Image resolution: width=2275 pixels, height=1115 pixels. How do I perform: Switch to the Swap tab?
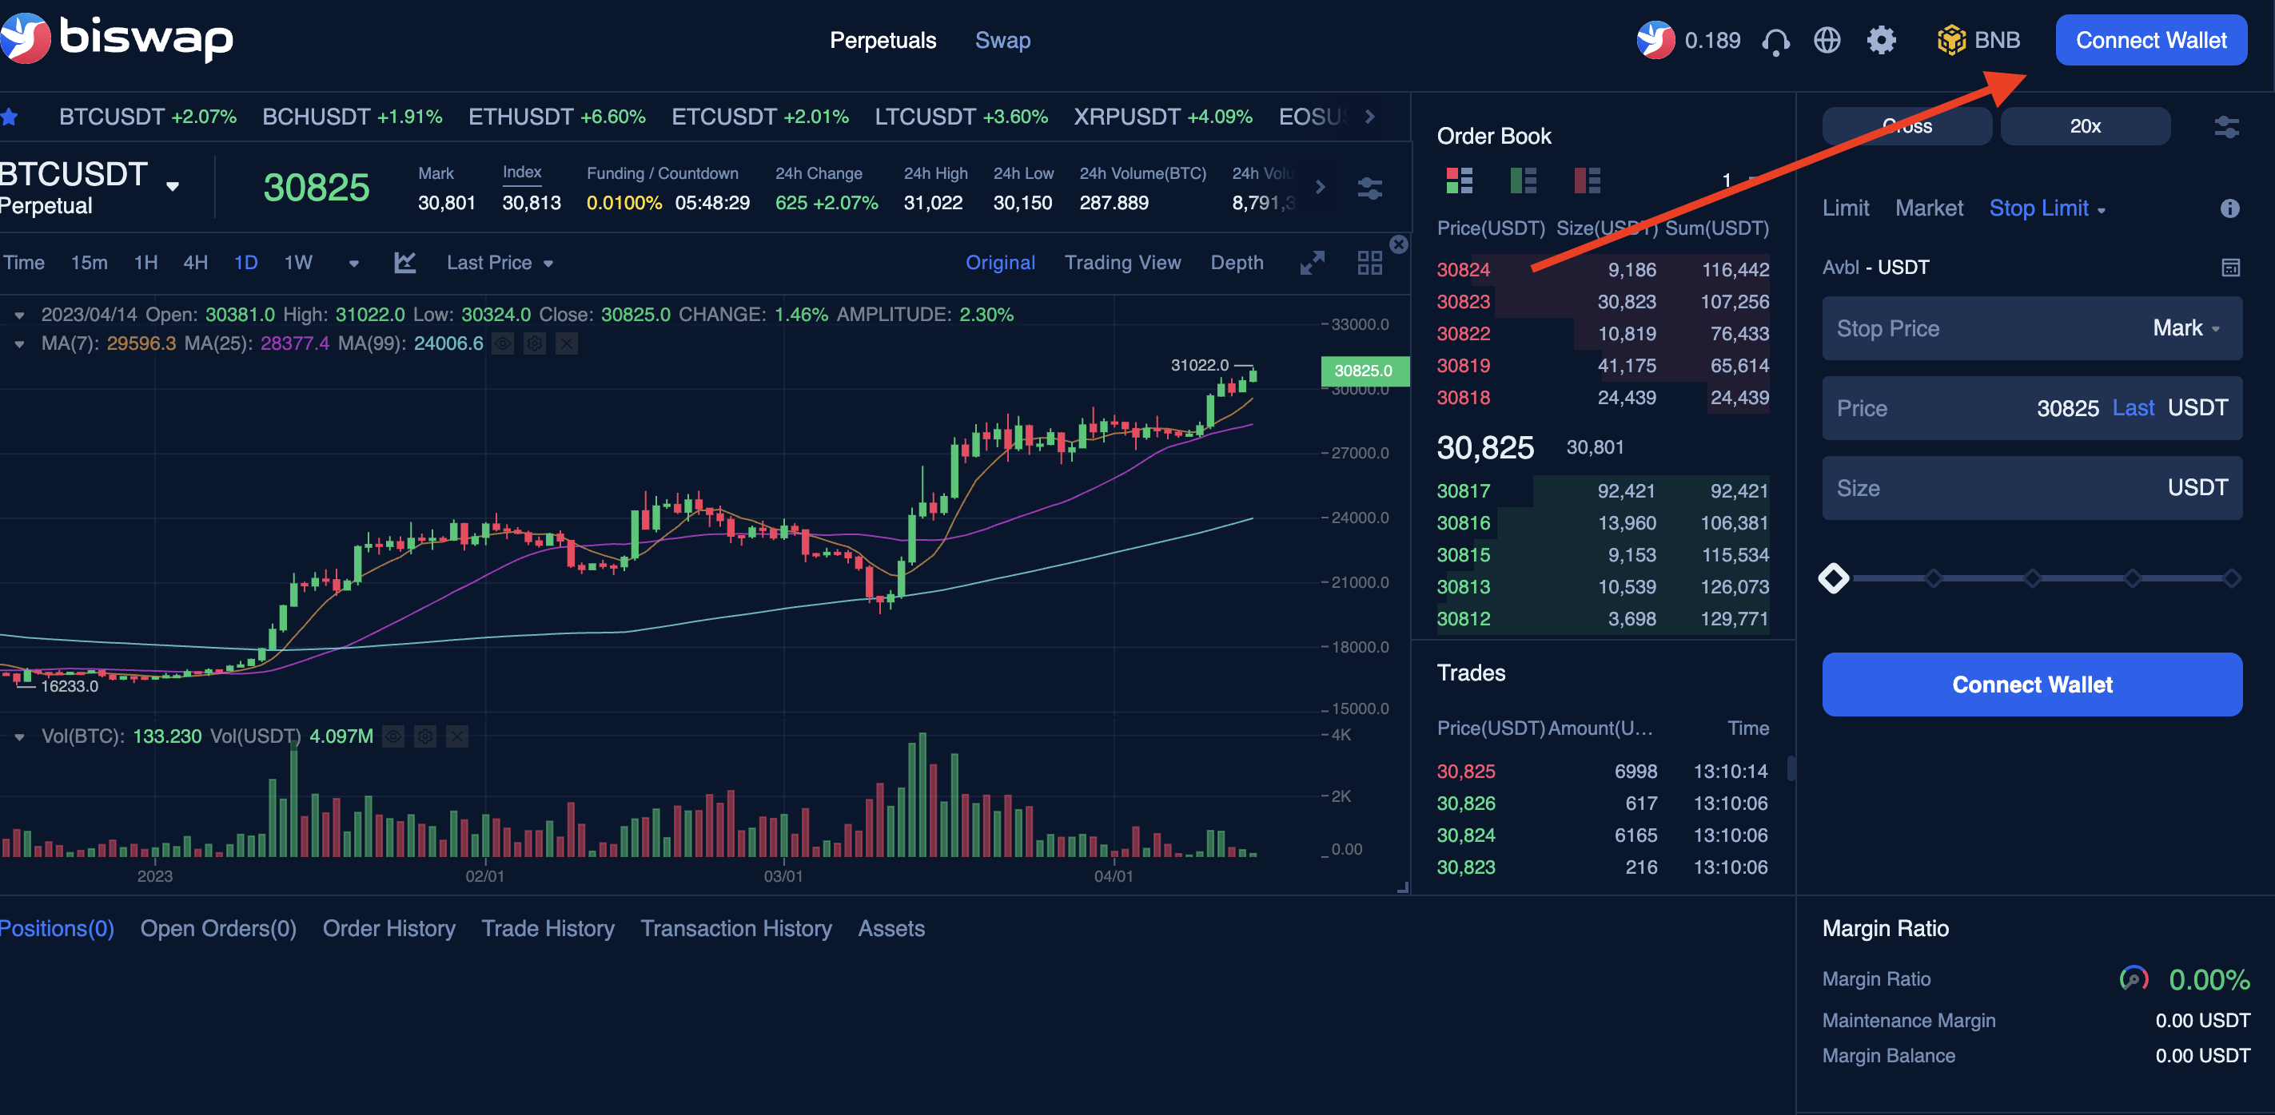tap(1002, 40)
